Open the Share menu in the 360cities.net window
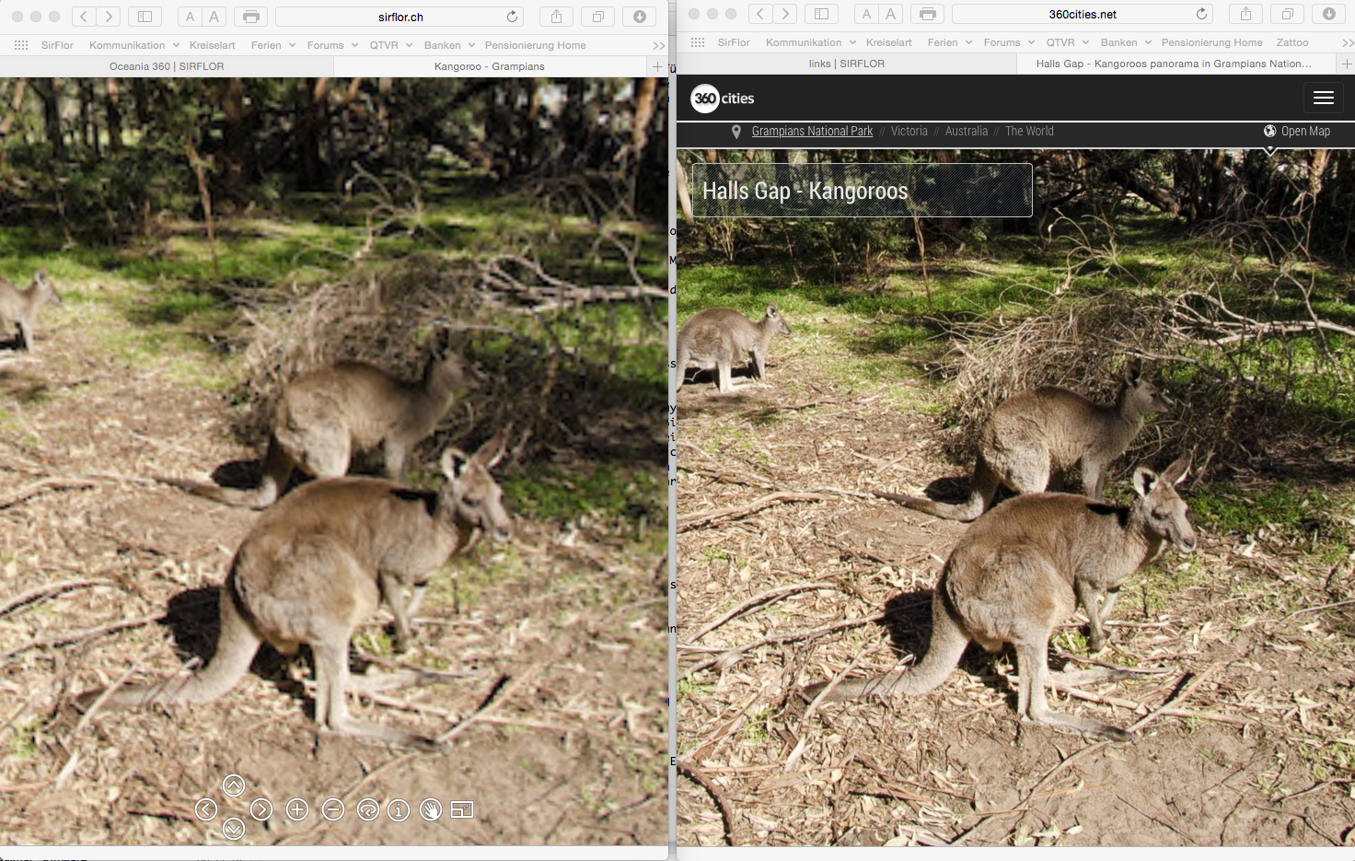Screen dimensions: 1355x861 1245,14
